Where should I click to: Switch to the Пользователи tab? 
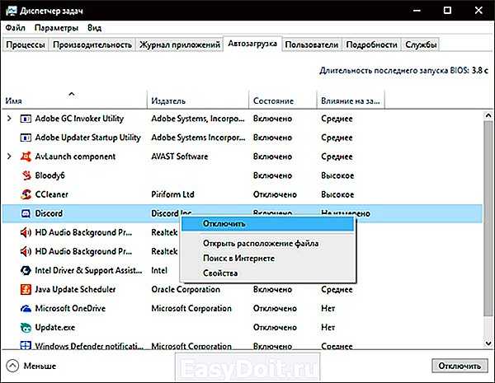[312, 44]
